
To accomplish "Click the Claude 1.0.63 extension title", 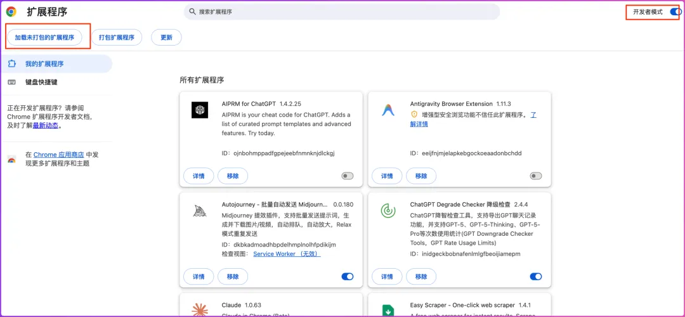I will point(242,305).
